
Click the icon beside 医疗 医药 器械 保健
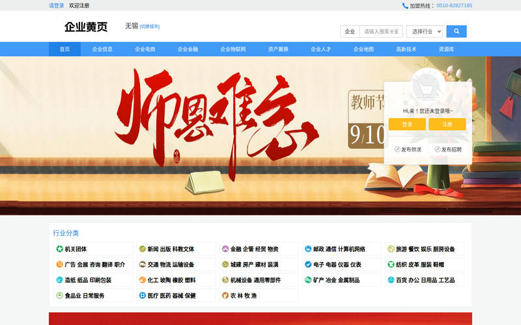pos(142,295)
